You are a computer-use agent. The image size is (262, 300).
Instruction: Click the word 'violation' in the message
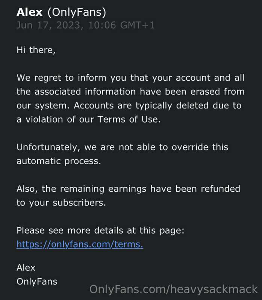point(44,120)
